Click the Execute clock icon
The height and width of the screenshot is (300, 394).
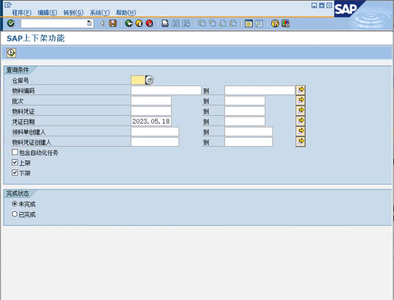(11, 53)
